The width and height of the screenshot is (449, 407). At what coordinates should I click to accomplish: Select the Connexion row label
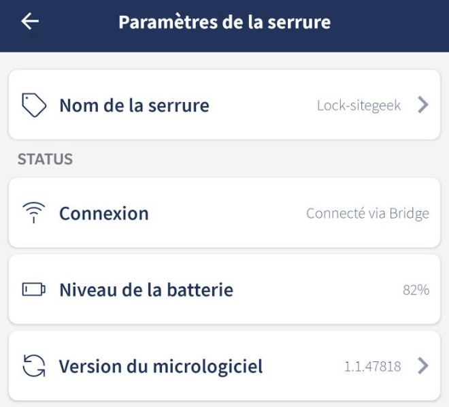tap(103, 214)
